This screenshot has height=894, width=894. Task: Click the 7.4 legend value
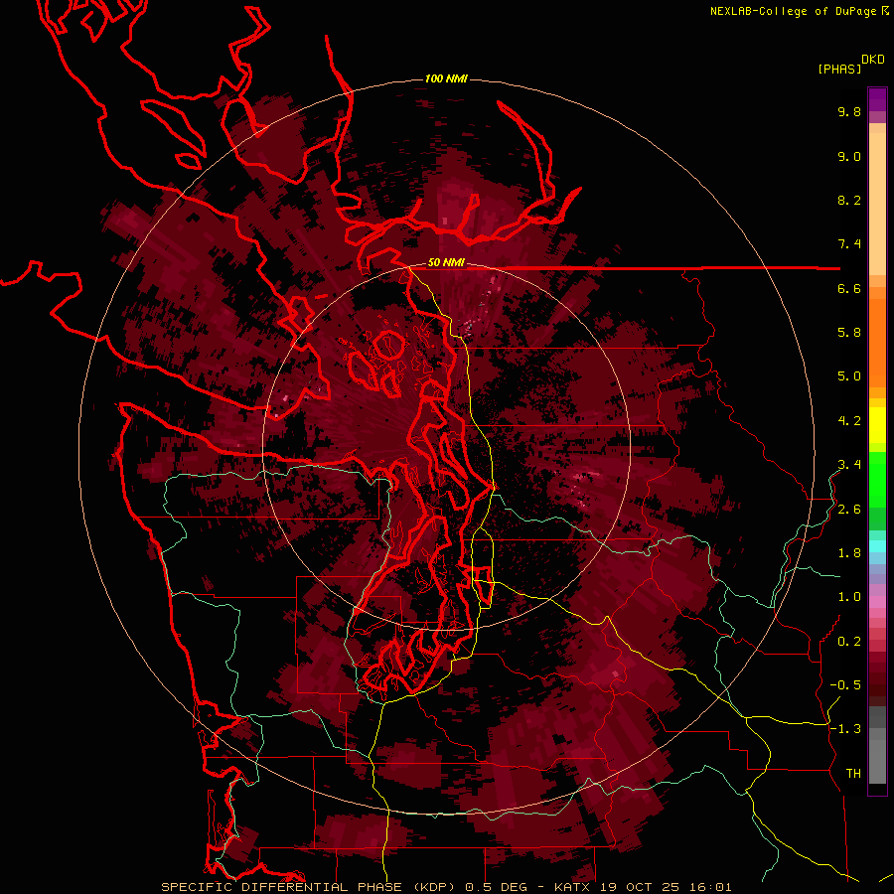[849, 244]
